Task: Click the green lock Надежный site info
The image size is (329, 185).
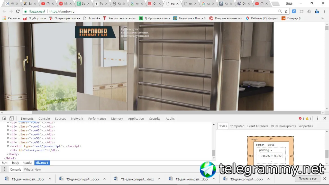Action: pos(35,11)
